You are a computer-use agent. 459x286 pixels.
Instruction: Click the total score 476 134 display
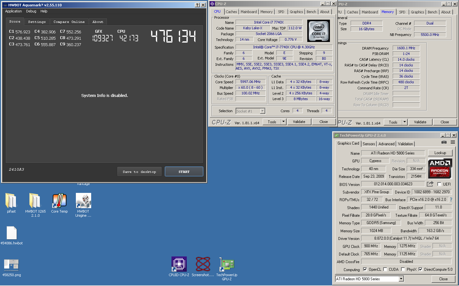pos(173,36)
